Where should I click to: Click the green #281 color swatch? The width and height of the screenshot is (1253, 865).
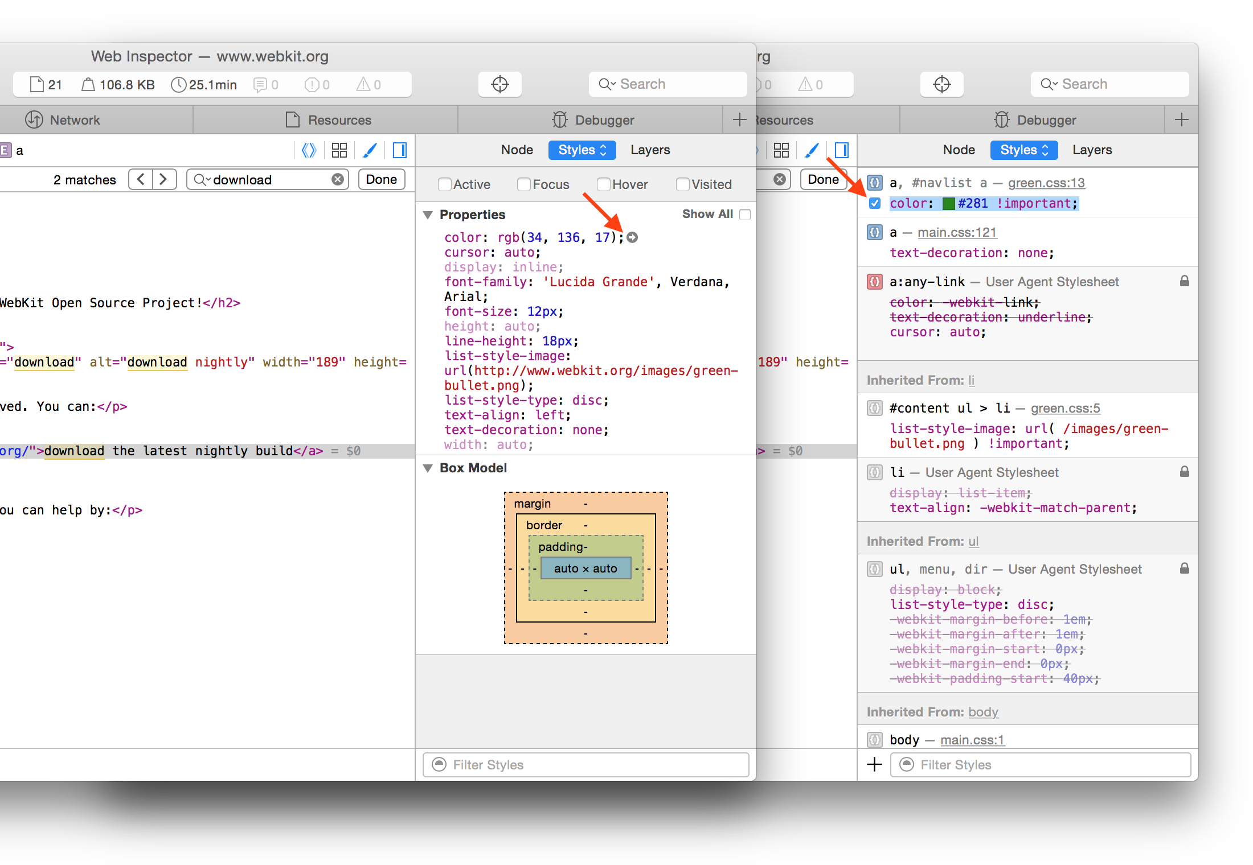[948, 204]
